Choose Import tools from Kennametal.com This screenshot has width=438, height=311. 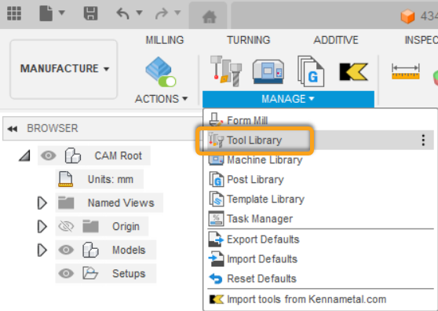[306, 299]
